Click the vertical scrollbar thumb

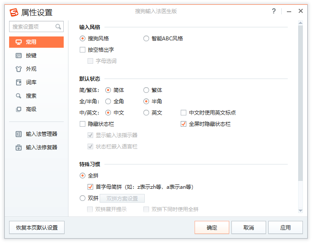300,103
